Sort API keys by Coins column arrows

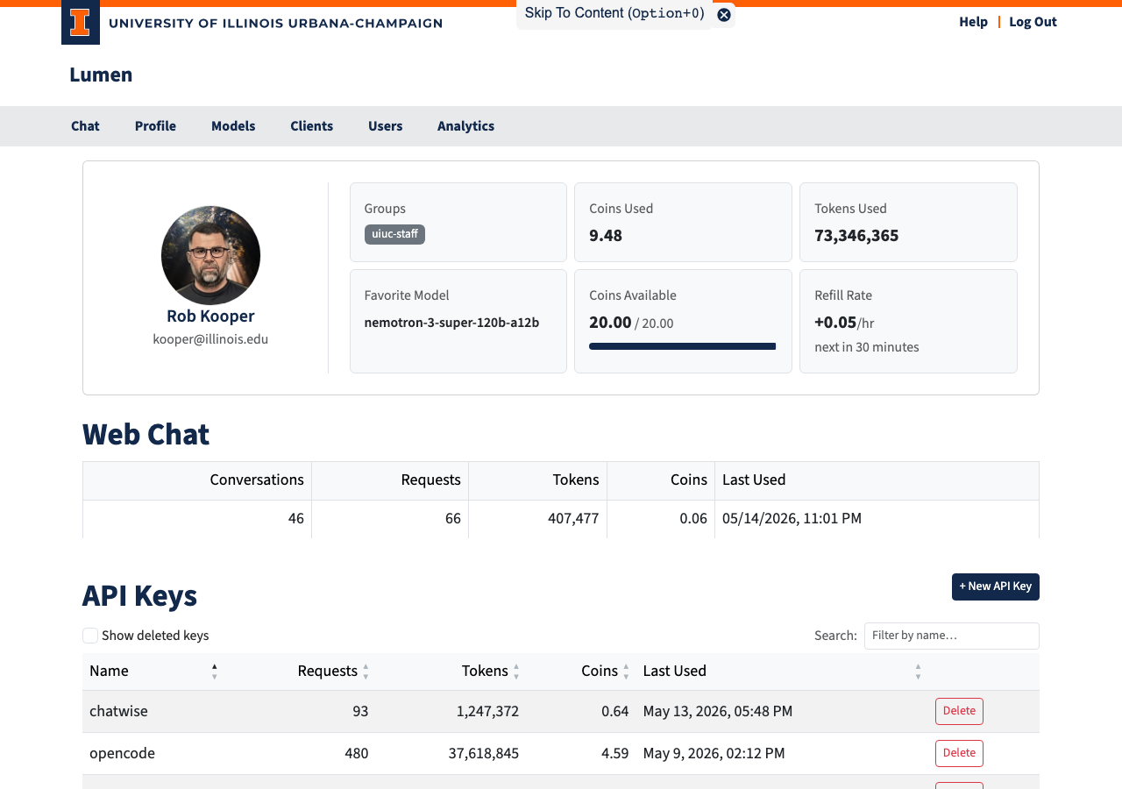(626, 671)
